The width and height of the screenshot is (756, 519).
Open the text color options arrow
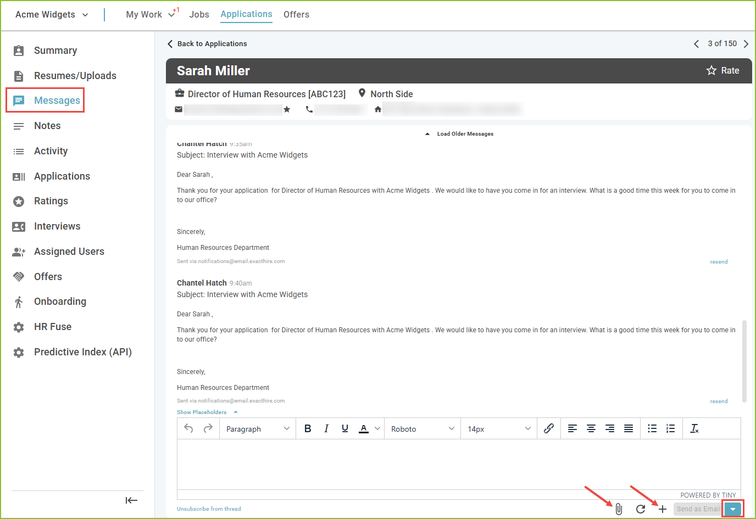[377, 428]
